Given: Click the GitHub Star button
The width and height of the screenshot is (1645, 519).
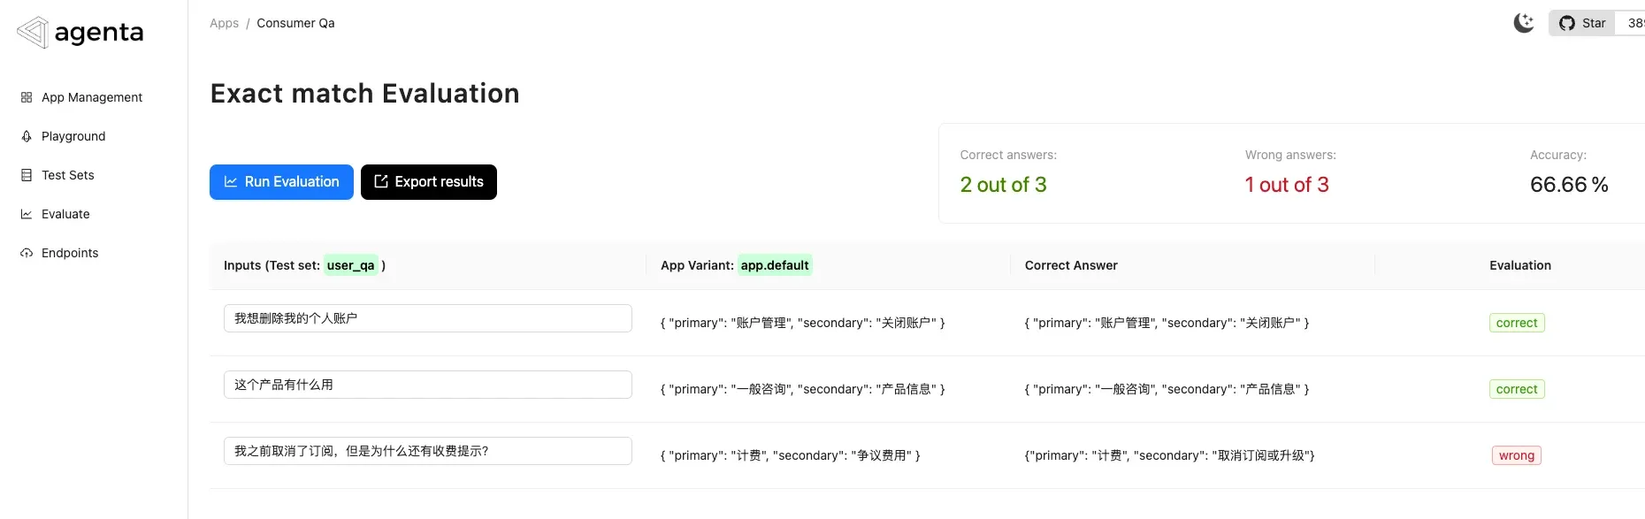Looking at the screenshot, I should (x=1583, y=23).
